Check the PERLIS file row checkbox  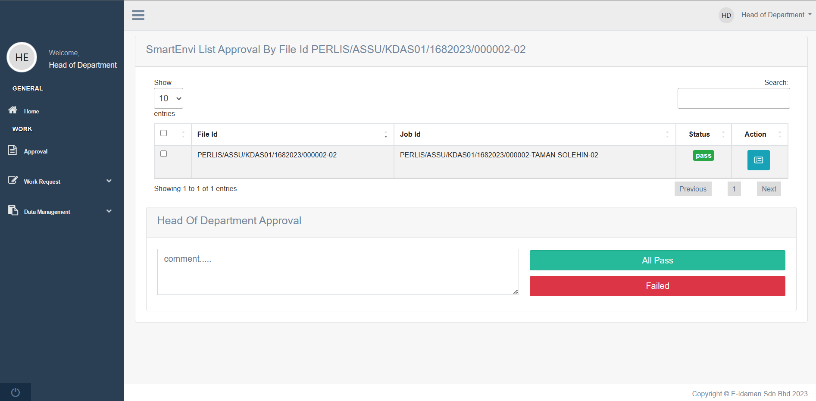pos(163,154)
